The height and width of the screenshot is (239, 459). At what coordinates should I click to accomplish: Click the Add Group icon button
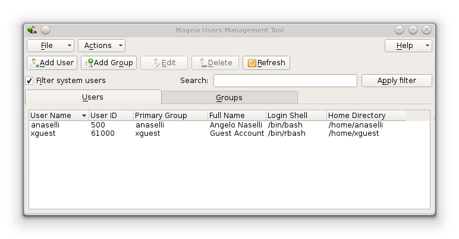click(109, 63)
